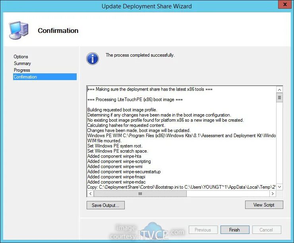This screenshot has height=243, width=294.
Task: Click line 'Making sure the deployment share has the latest x86 tools'
Action: click(x=150, y=89)
